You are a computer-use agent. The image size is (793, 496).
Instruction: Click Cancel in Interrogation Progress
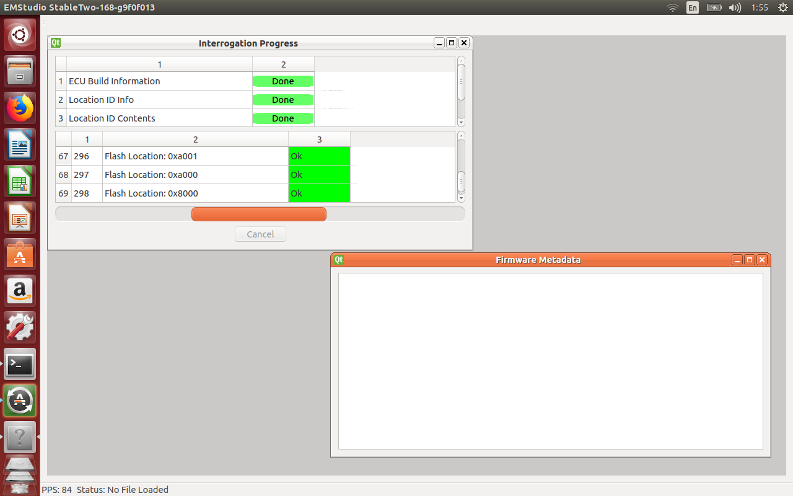[260, 234]
